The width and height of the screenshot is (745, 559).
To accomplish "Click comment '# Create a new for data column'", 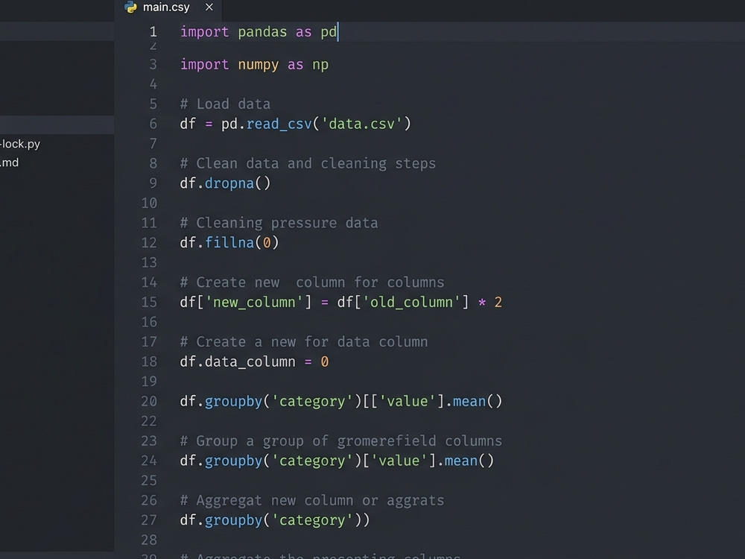I will pos(304,342).
